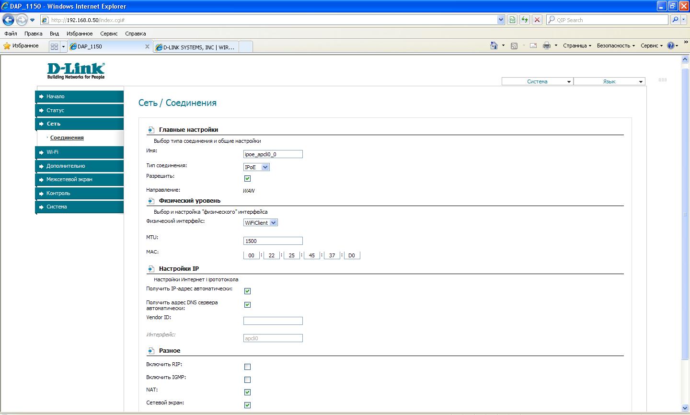This screenshot has height=415, width=690.
Task: Open the Home page icon in toolbar
Action: click(x=494, y=46)
